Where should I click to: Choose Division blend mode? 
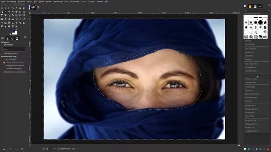(x=249, y=101)
